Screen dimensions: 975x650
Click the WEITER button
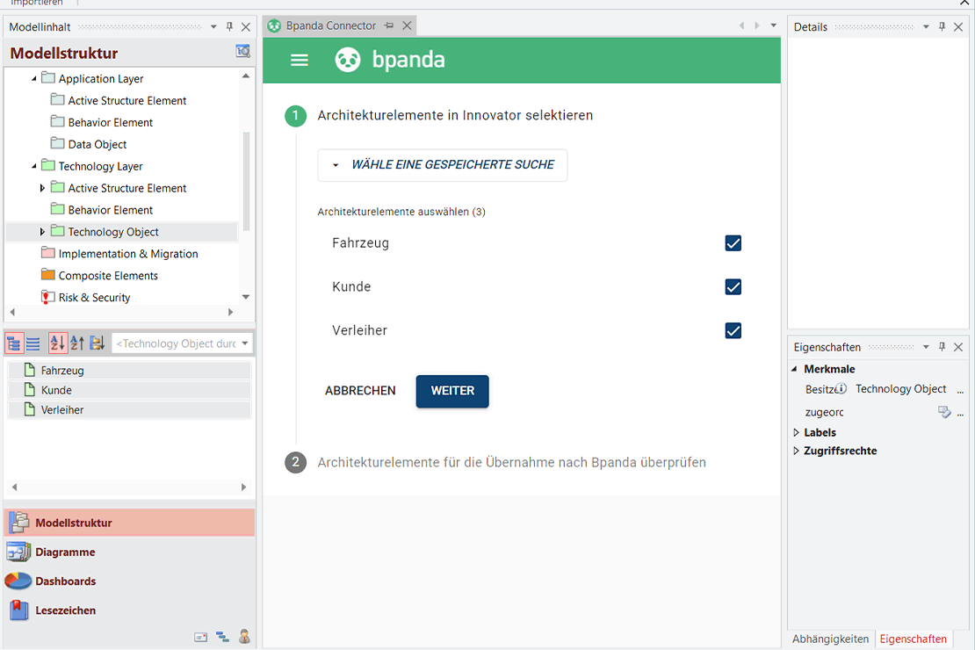(x=452, y=391)
